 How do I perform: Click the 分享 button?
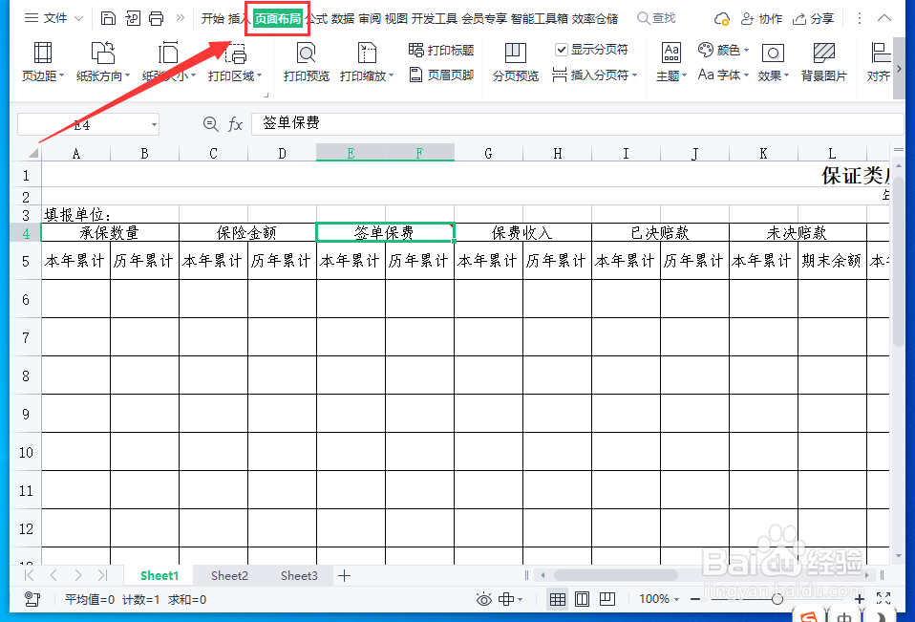tap(813, 19)
